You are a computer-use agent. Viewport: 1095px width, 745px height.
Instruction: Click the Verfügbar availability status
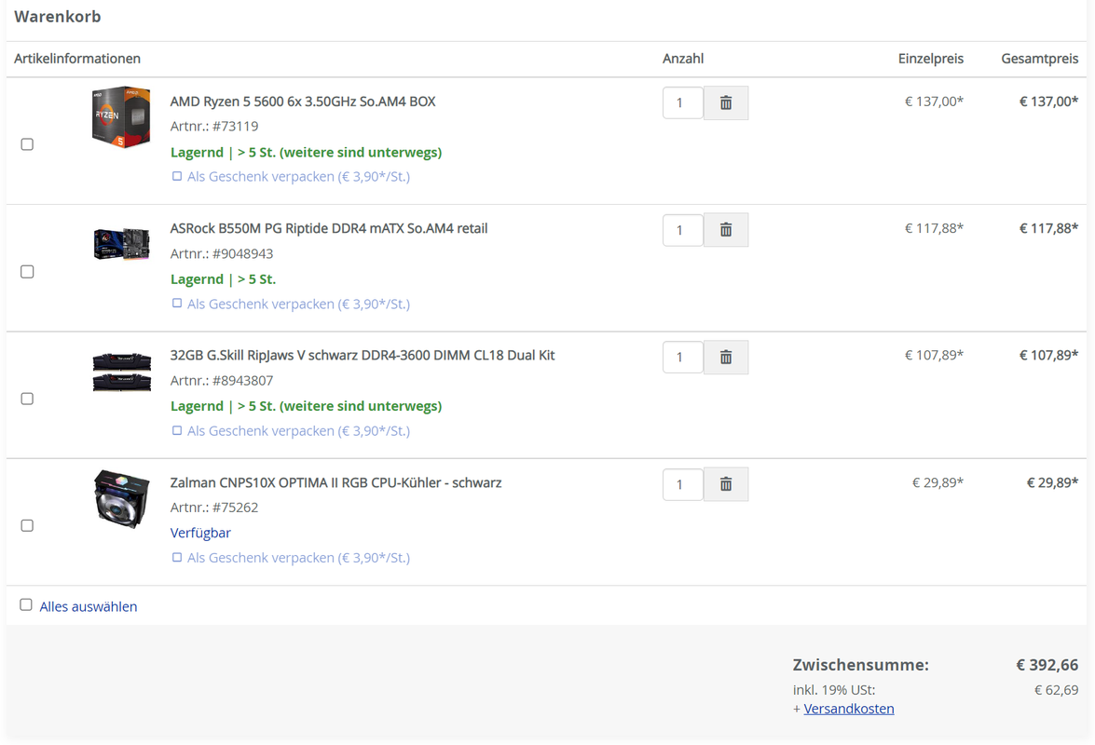[x=200, y=533]
